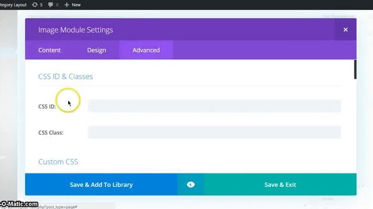Viewport: 373px width, 209px height.
Task: Click the Custom CSS section heading
Action: click(x=58, y=161)
